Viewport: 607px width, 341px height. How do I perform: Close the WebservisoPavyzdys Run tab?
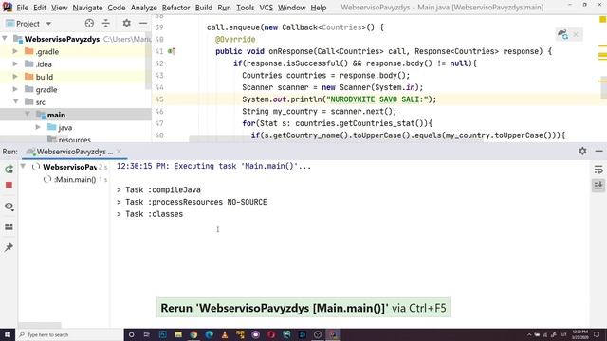pyautogui.click(x=120, y=152)
